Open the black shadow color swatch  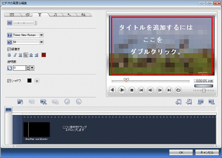(x=29, y=81)
